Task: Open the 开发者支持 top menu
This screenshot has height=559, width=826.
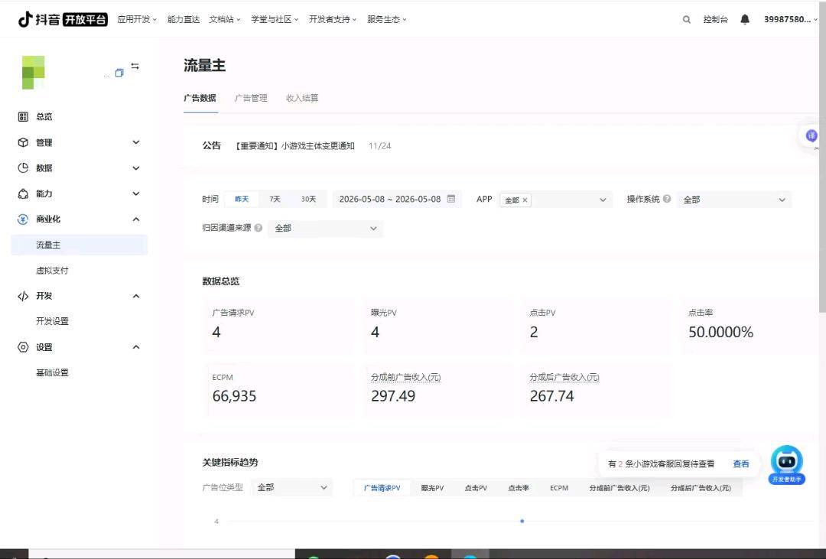Action: (333, 19)
